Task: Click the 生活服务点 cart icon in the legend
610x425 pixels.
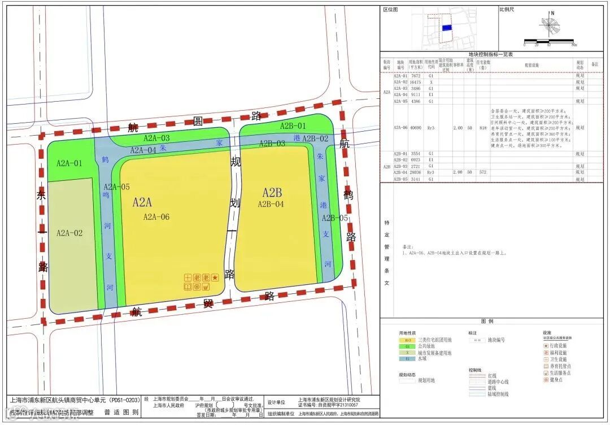Action: click(x=546, y=373)
